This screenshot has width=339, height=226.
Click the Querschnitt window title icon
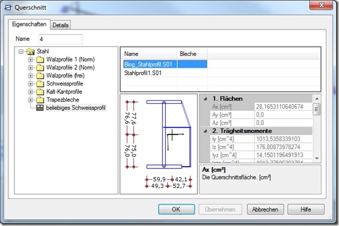click(x=8, y=8)
